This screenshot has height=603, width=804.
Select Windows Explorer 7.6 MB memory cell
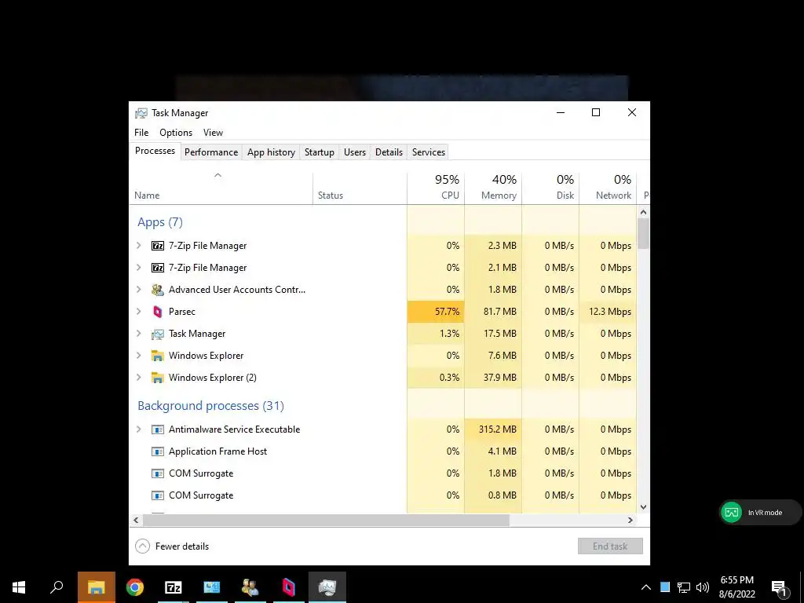point(493,356)
